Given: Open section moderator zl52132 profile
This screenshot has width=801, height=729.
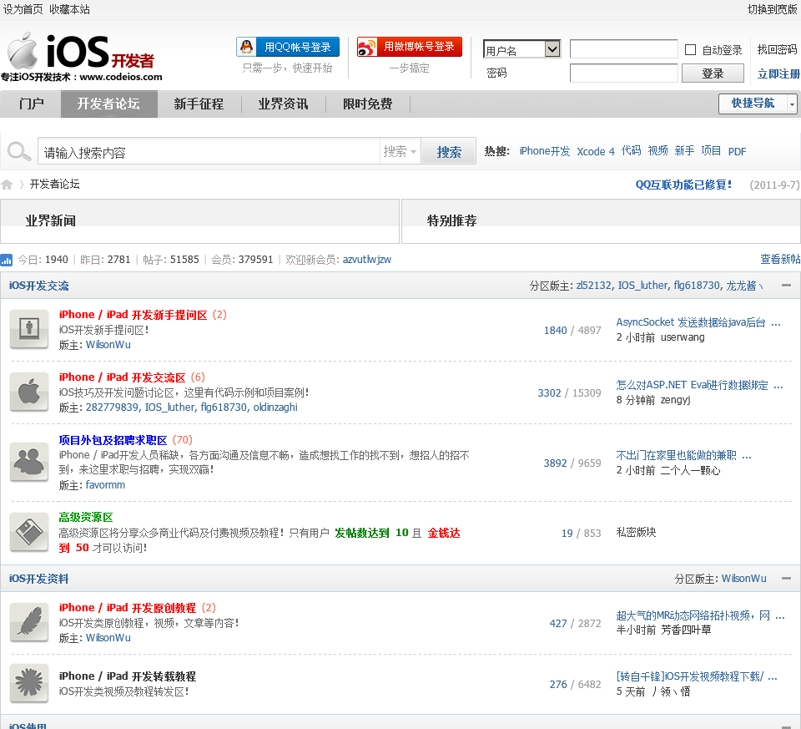Looking at the screenshot, I should point(593,286).
